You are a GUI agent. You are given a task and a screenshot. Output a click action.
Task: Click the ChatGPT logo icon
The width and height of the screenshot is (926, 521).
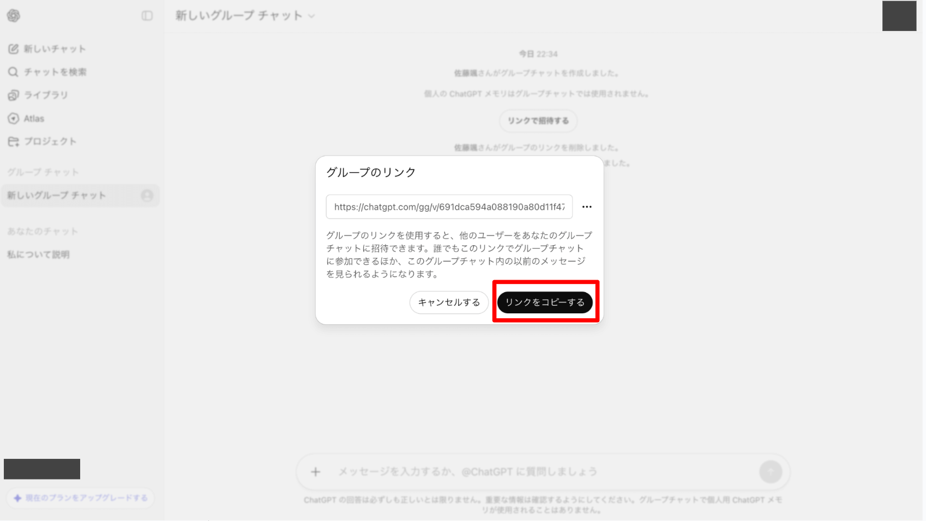[x=14, y=16]
